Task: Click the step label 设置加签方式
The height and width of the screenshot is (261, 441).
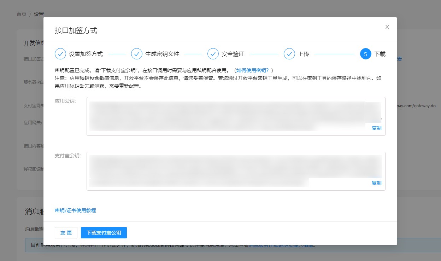Action: coord(86,54)
